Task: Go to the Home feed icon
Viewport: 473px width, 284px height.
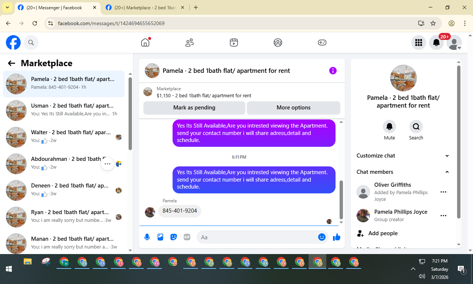Action: [145, 43]
